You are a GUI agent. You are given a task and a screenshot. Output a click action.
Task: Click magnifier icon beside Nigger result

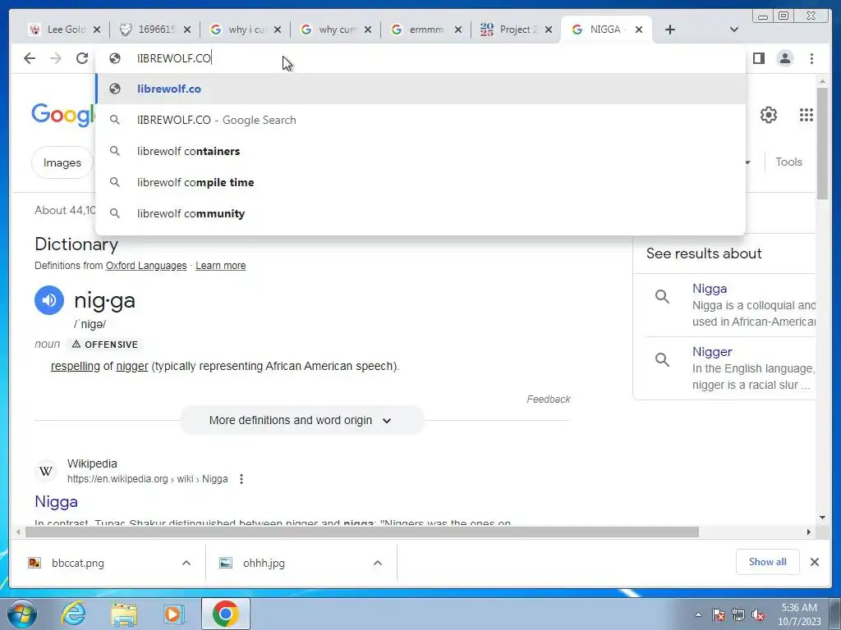point(663,359)
